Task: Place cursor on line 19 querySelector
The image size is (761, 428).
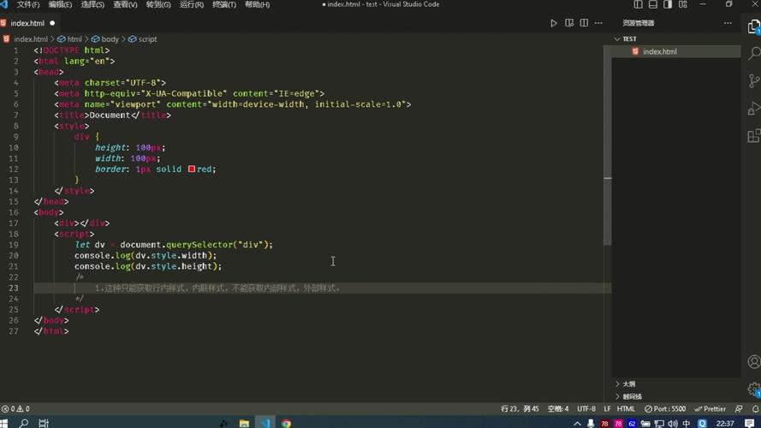Action: 199,245
